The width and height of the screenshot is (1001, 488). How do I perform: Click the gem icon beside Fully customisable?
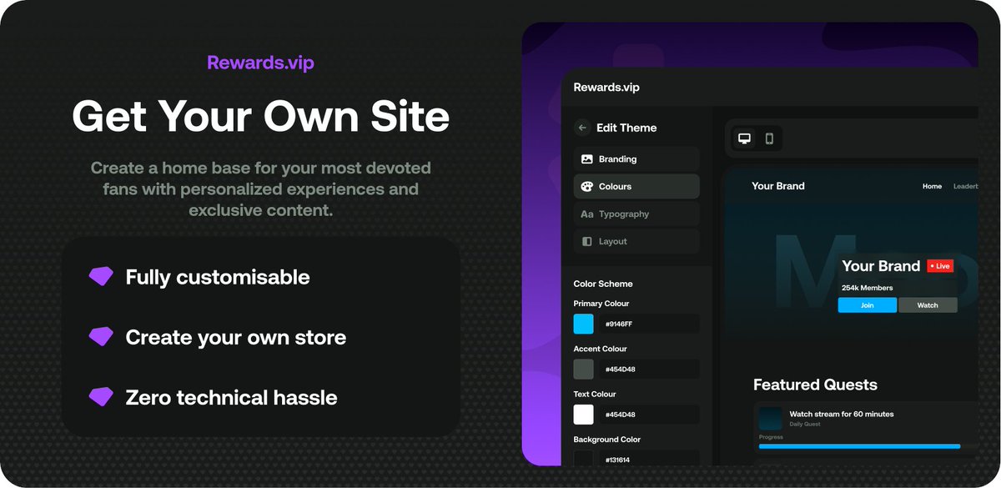coord(101,277)
